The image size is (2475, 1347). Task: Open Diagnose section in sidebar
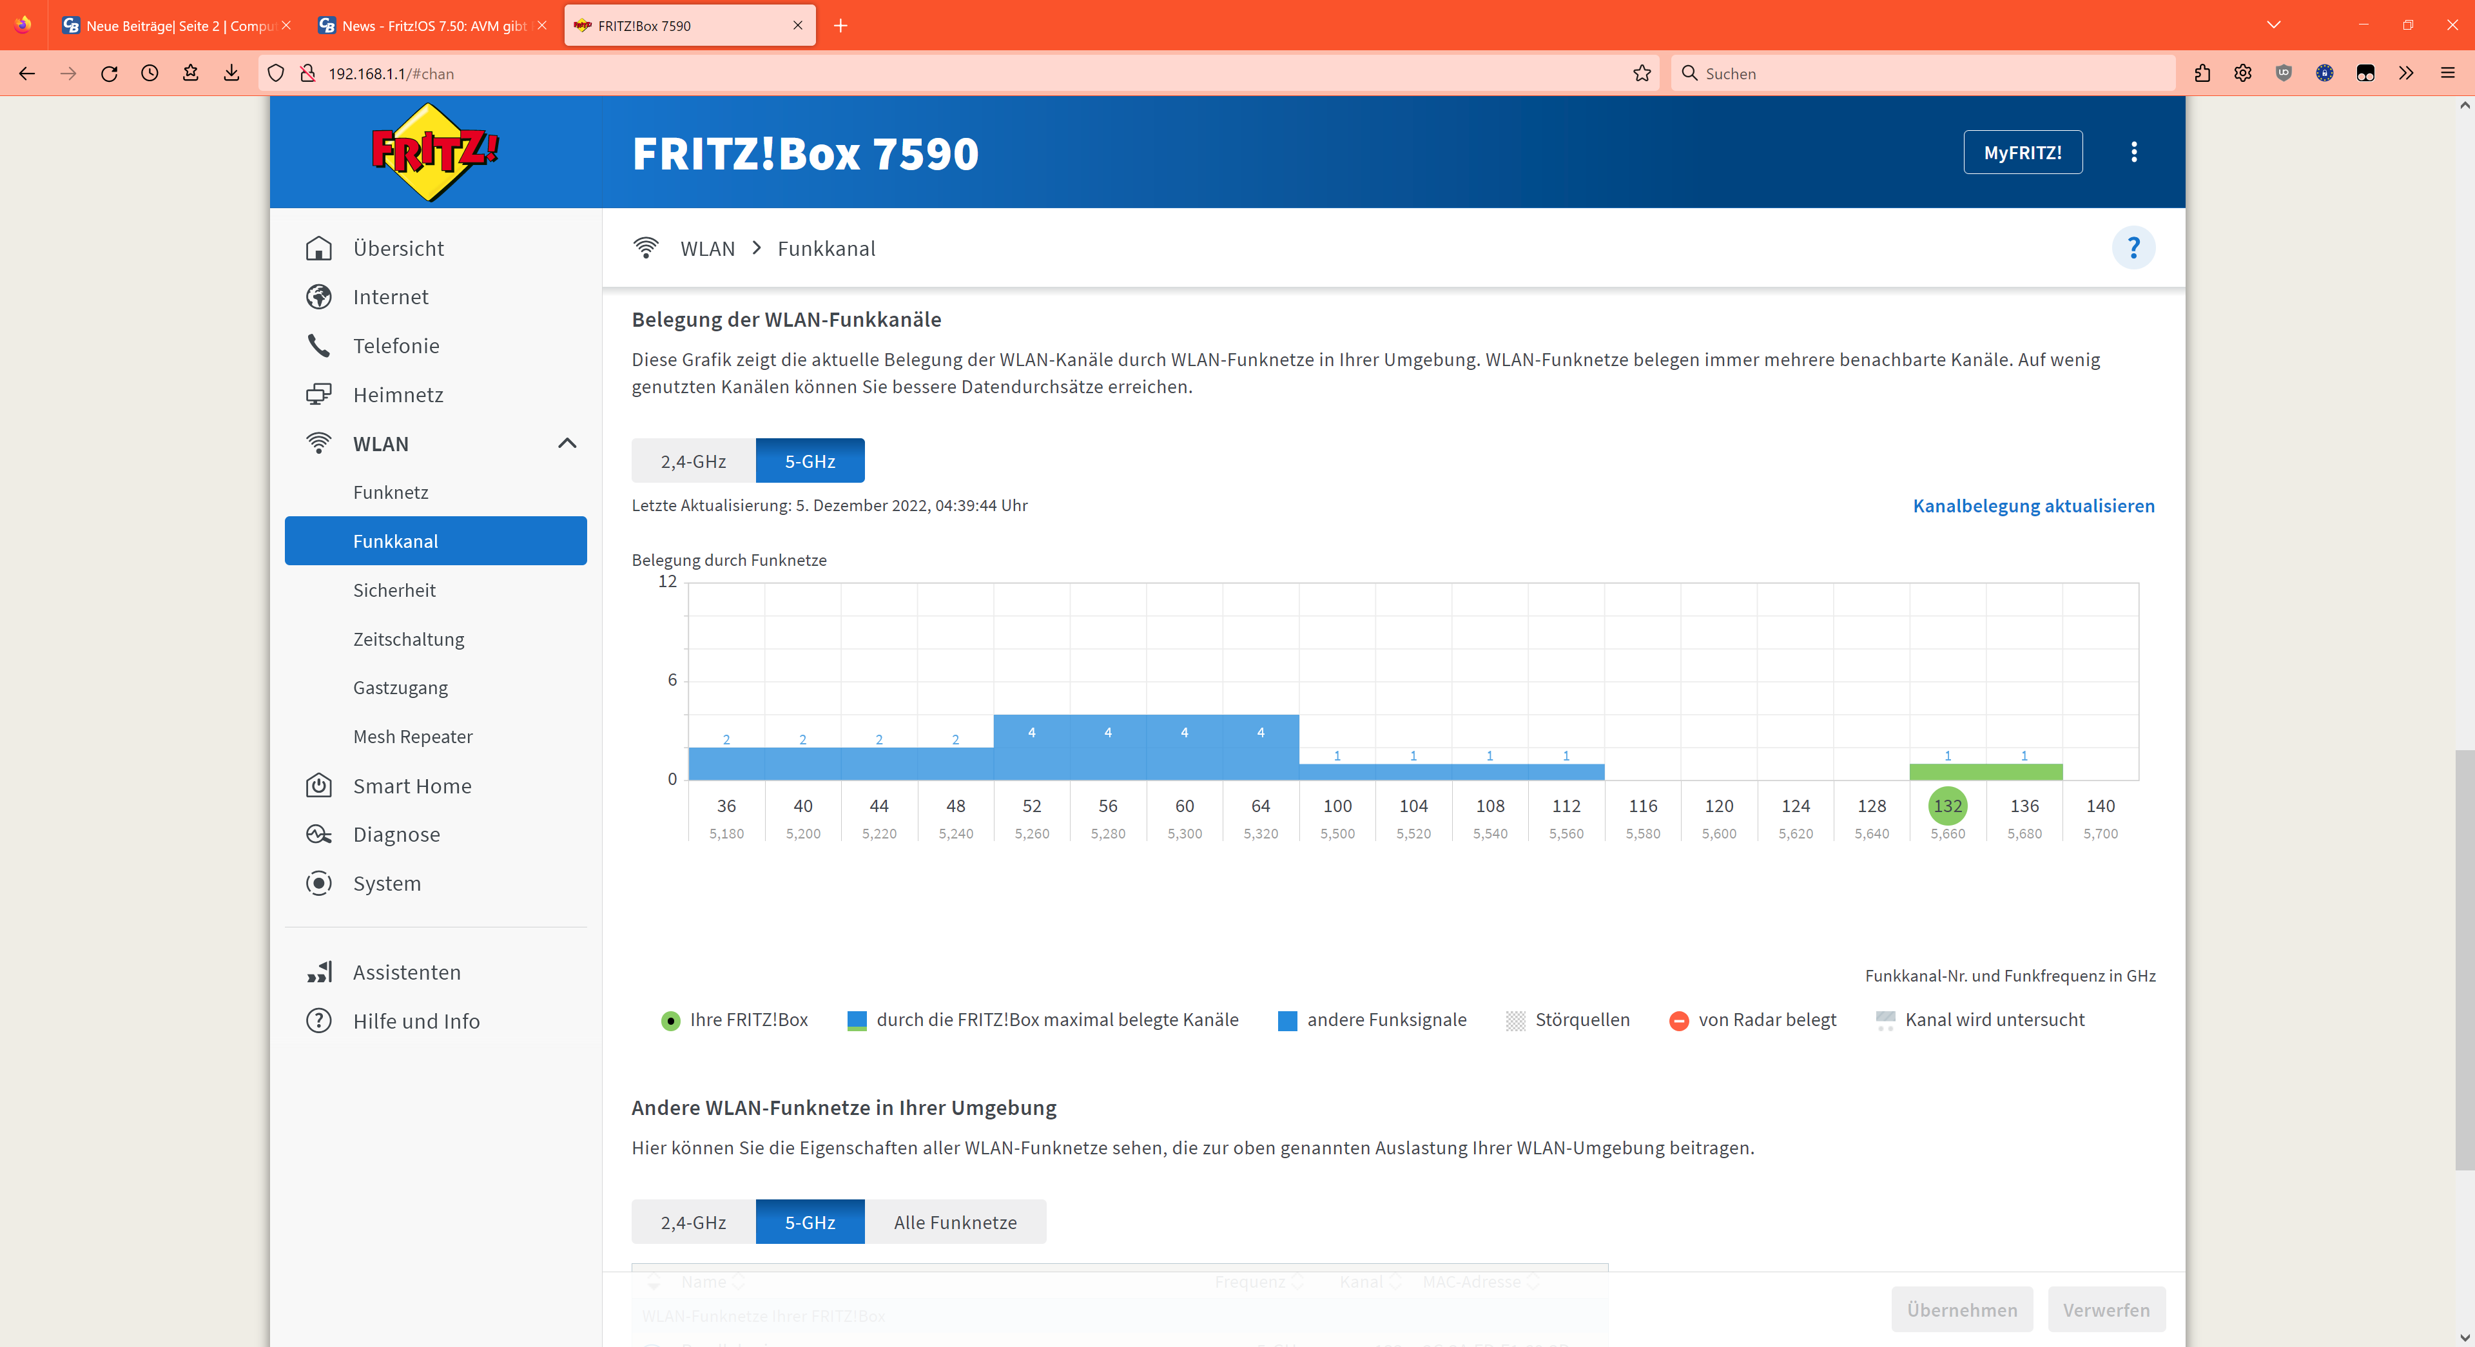[x=396, y=834]
